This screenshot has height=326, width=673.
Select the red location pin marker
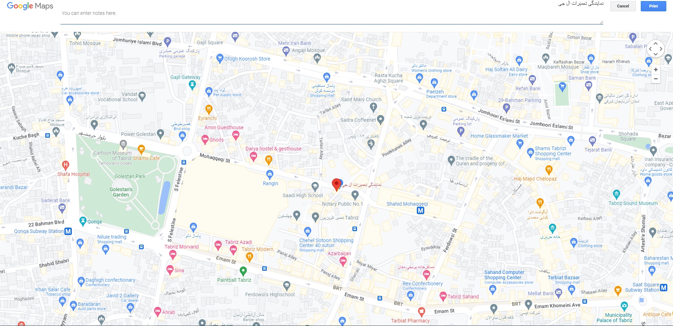coord(336,184)
